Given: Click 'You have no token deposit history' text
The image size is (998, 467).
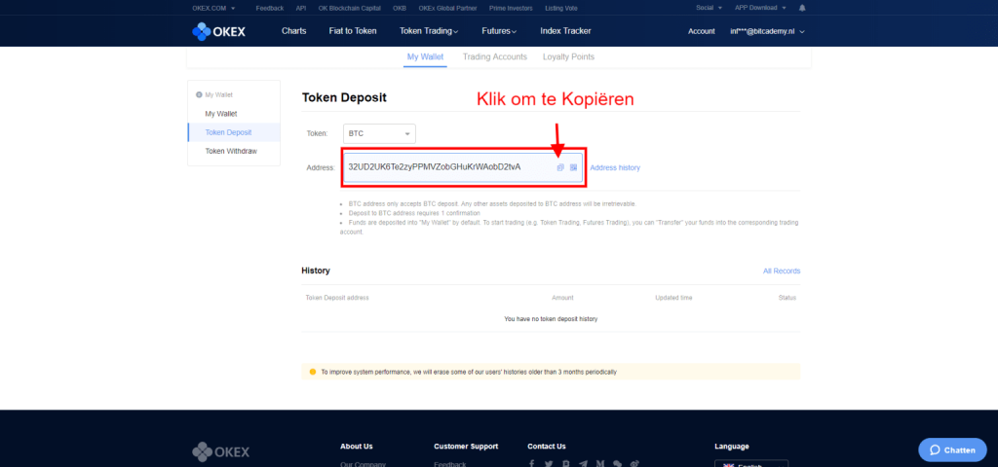Looking at the screenshot, I should point(551,319).
